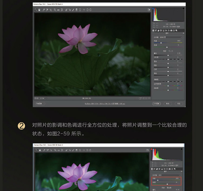This screenshot has width=203, height=191.
Task: Toggle highlight clipping warning in upper window histogram
Action: (x=183, y=8)
